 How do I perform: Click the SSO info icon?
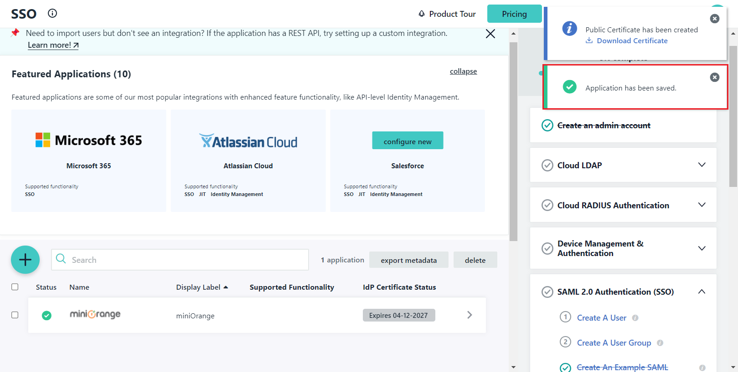coord(52,13)
